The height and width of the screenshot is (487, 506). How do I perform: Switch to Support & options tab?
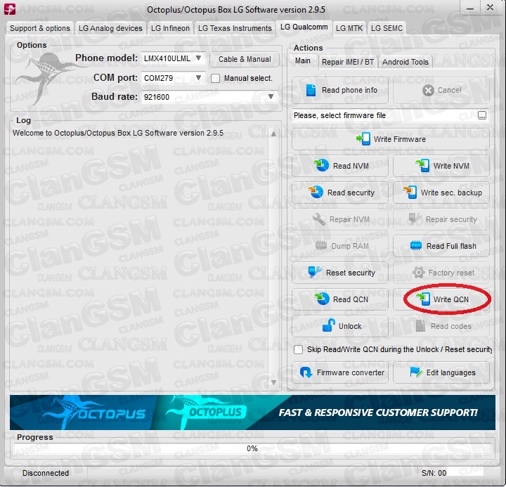point(40,28)
